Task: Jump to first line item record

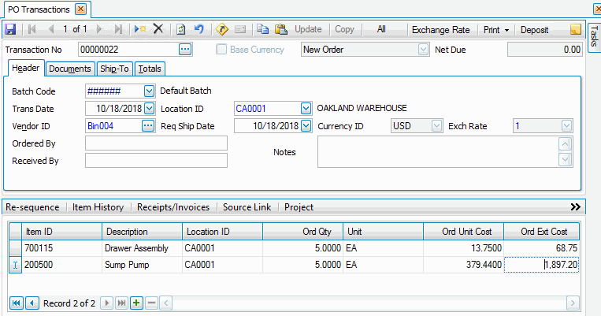Action: pyautogui.click(x=16, y=303)
